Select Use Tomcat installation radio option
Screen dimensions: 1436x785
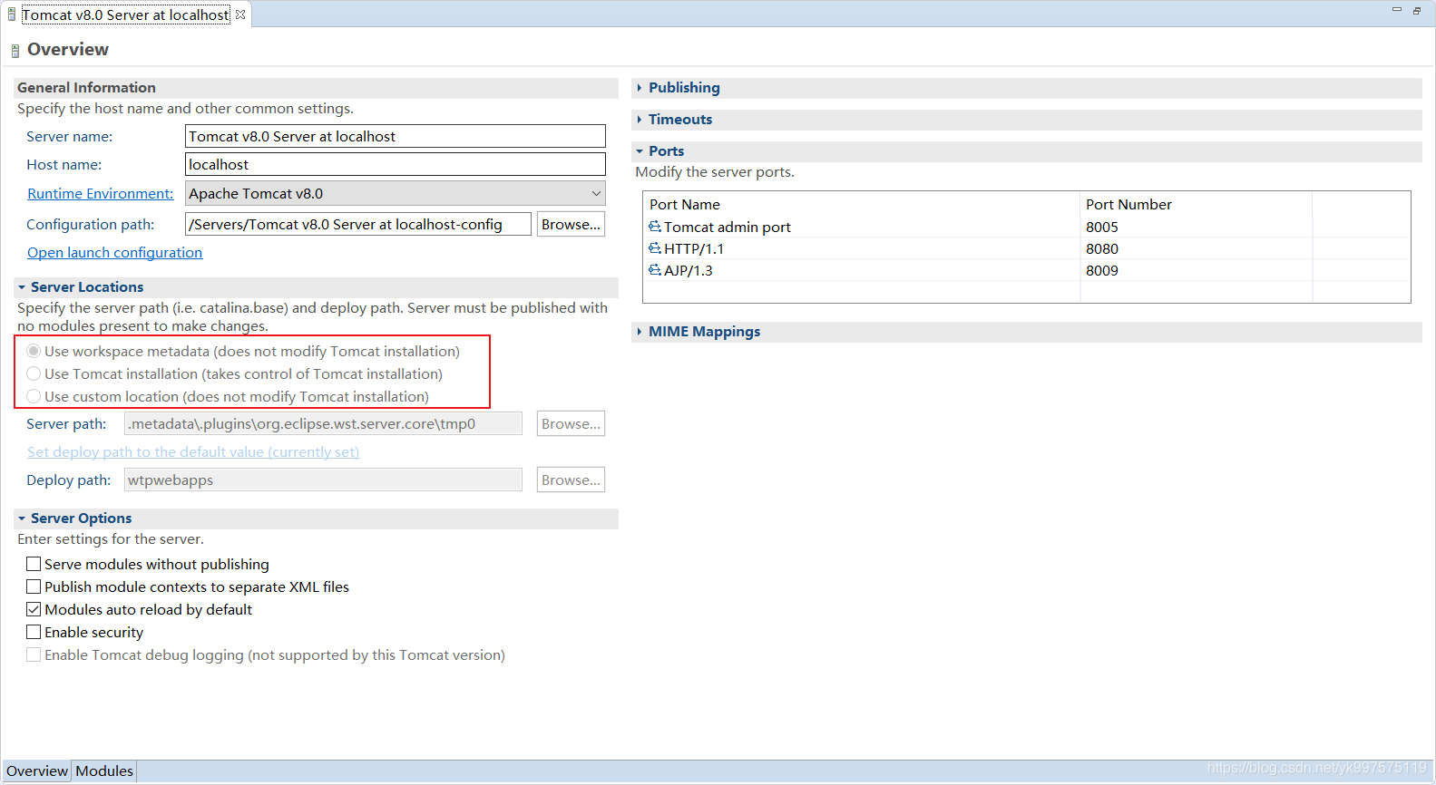[34, 373]
